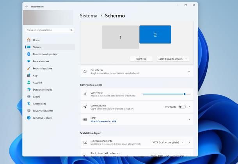The width and height of the screenshot is (238, 164).
Task: Open the 100% scaling dropdown
Action: pos(168,142)
